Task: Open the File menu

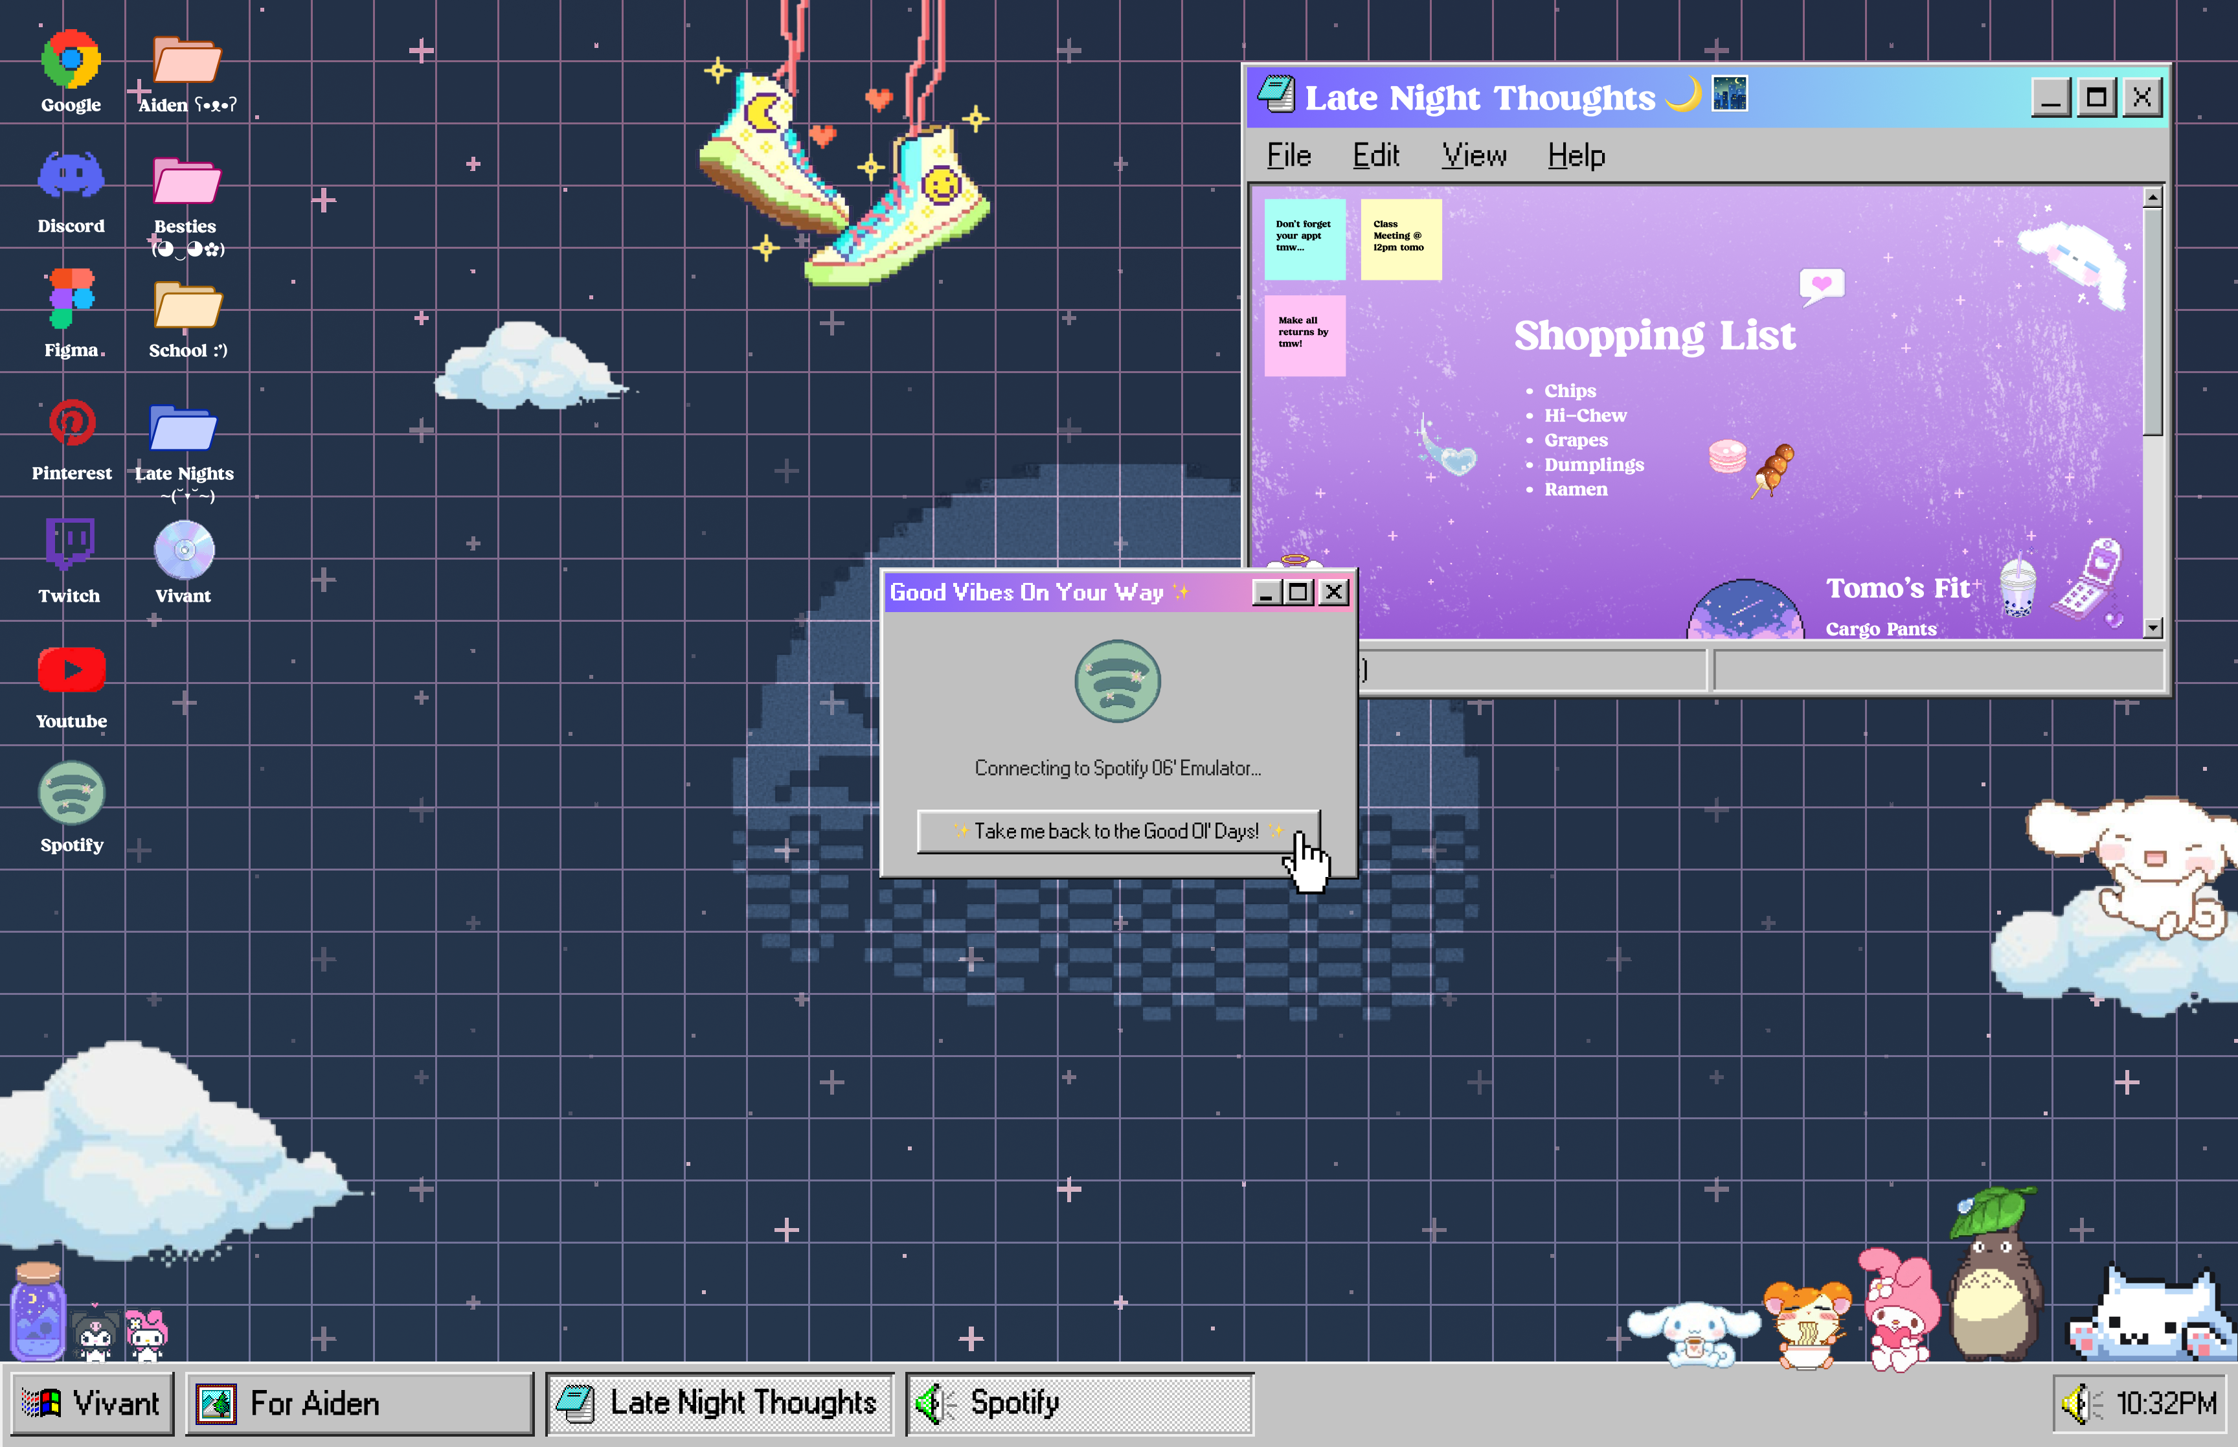Action: point(1289,156)
